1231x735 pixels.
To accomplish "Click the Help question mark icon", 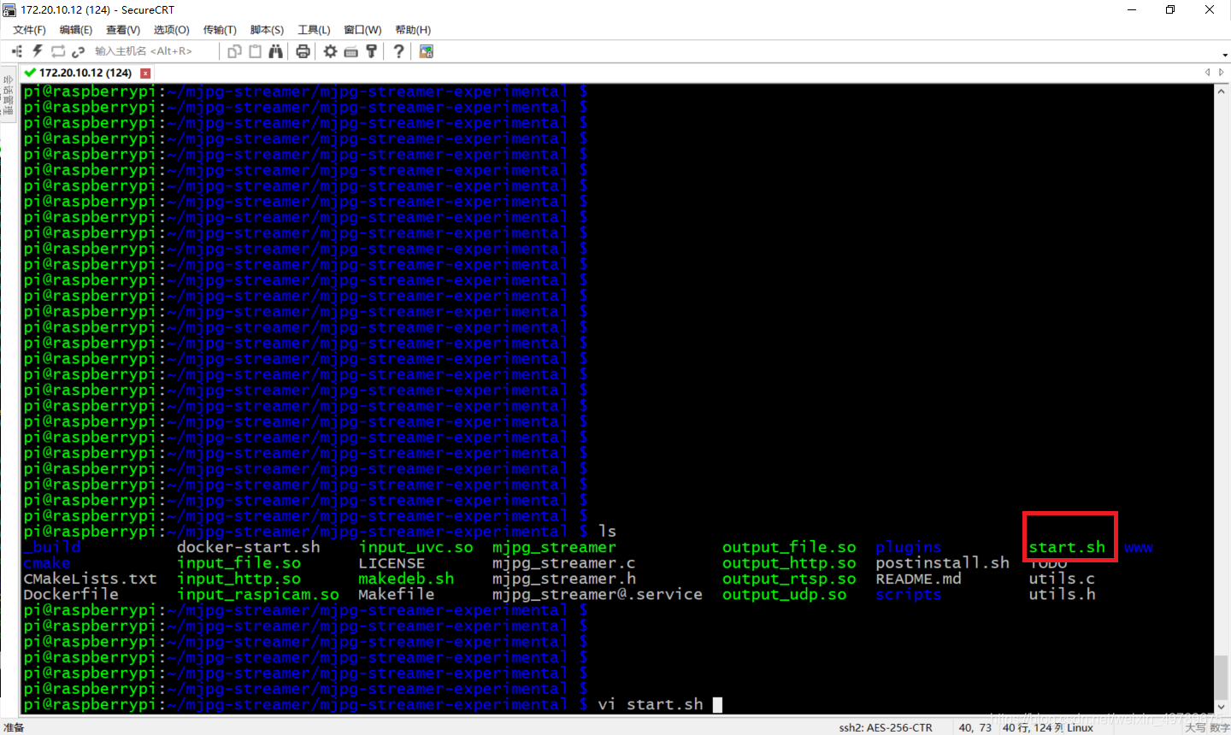I will [x=398, y=51].
